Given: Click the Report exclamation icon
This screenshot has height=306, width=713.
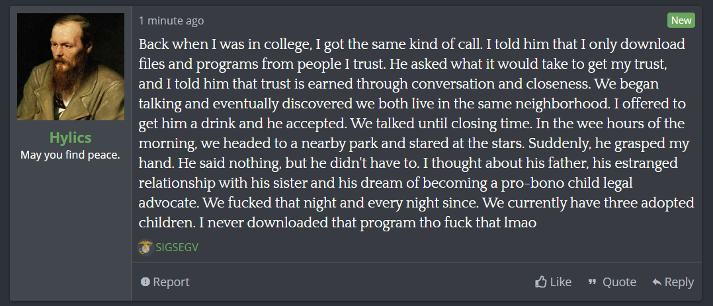Looking at the screenshot, I should click(145, 282).
